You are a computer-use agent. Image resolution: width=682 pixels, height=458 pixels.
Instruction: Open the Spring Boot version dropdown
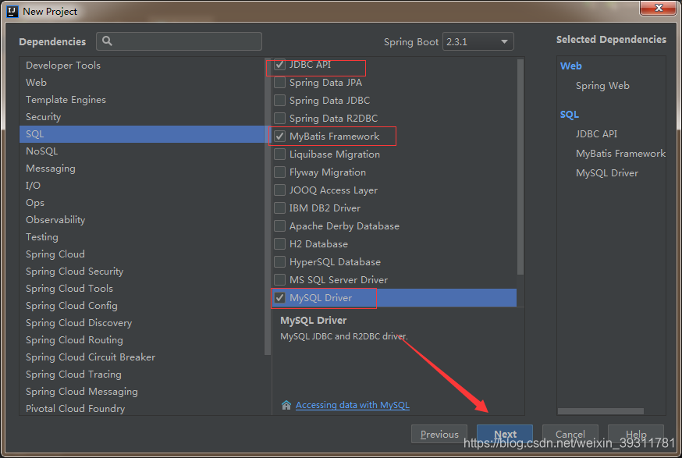pos(478,42)
